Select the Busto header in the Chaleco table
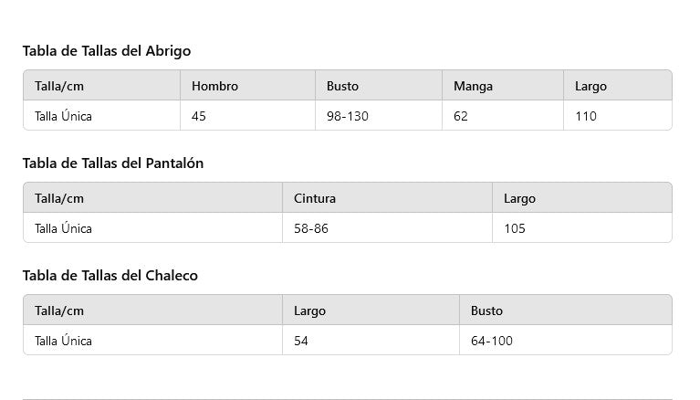Viewport: 700px width, 400px height. pos(486,311)
